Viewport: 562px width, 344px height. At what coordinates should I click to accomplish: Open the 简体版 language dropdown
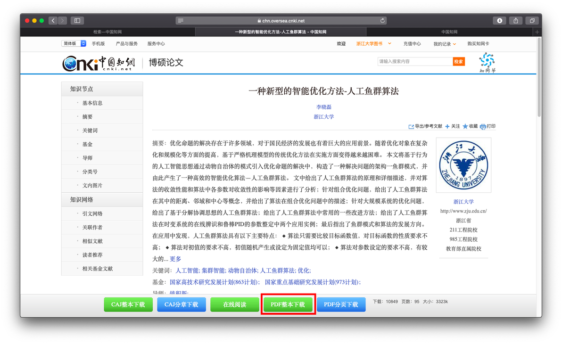pyautogui.click(x=74, y=44)
